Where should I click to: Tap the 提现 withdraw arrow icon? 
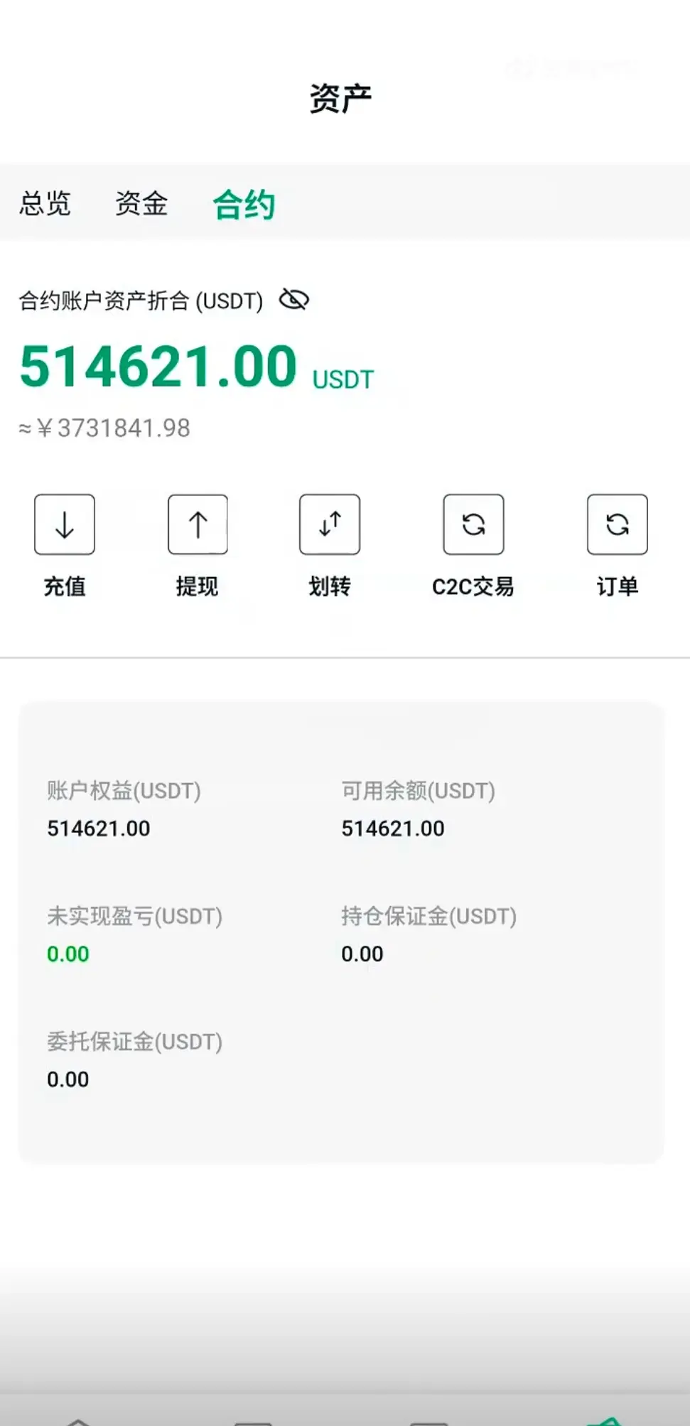[x=198, y=524]
